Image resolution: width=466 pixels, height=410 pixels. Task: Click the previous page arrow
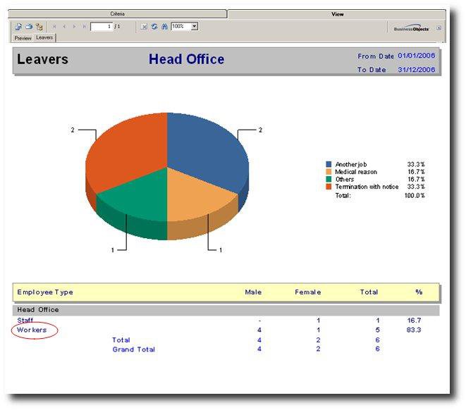(64, 27)
